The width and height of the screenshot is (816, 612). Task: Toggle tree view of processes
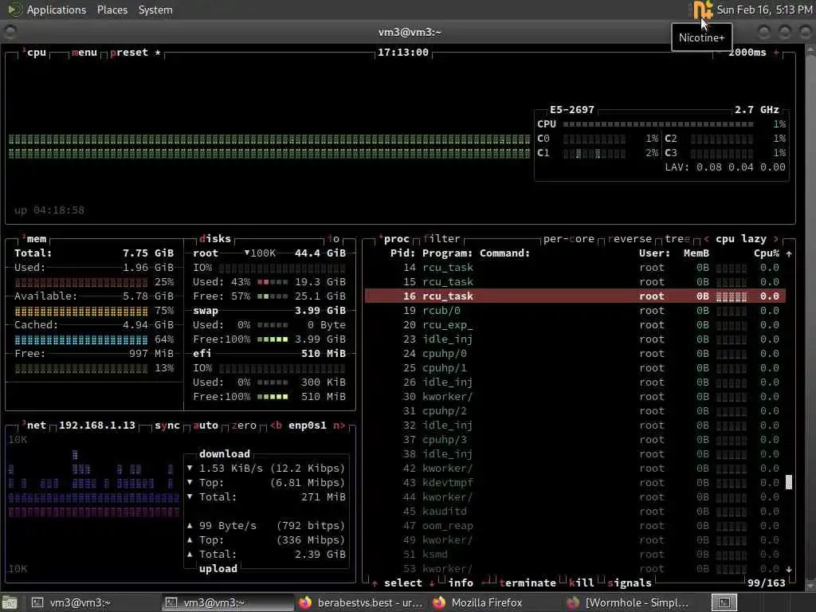tap(677, 239)
